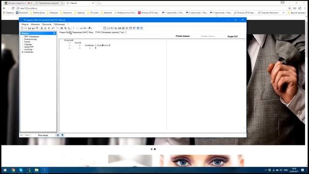Viewport: 309px width, 174px height.
Task: Click the Find (binoculars) toolbar icon
Action: (62, 28)
